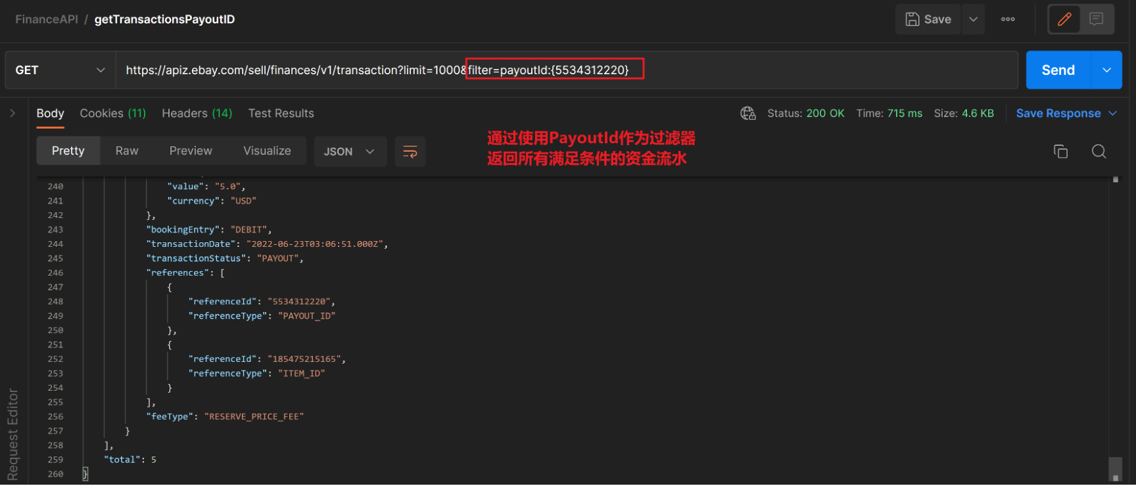Click the blue Send button

[1058, 70]
